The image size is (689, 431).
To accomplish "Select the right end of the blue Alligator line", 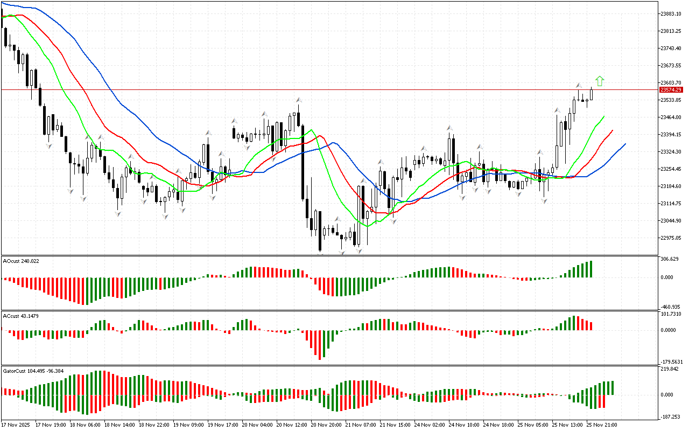I will point(624,144).
